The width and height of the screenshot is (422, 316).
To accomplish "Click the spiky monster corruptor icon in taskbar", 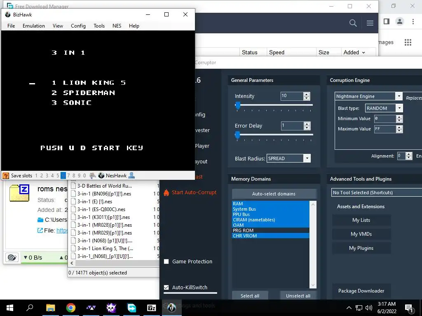I will 111,308.
